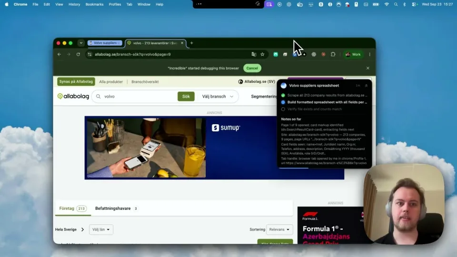This screenshot has width=457, height=257.
Task: Close the volvo - 213 leverantörer tab
Action: [182, 43]
